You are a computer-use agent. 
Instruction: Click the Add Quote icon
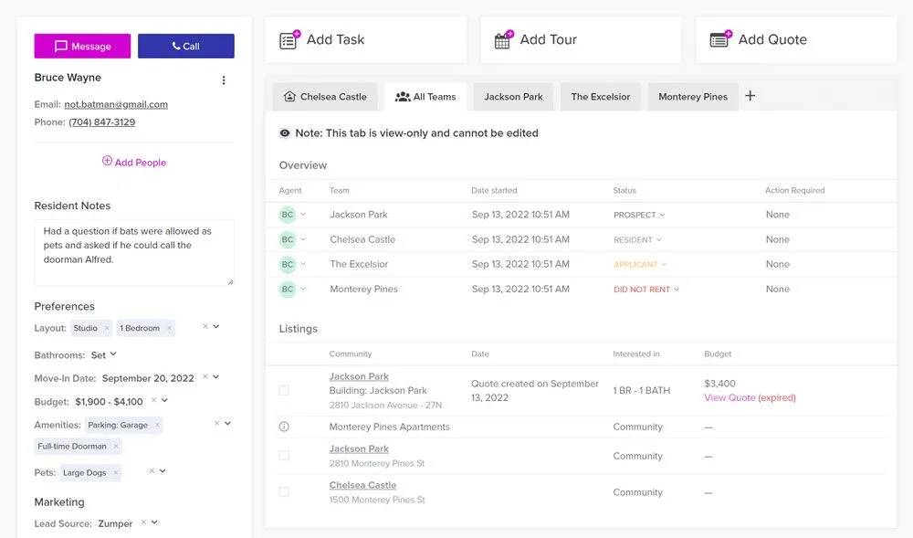pos(719,40)
